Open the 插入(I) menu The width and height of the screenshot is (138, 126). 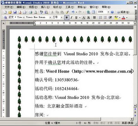45,7
